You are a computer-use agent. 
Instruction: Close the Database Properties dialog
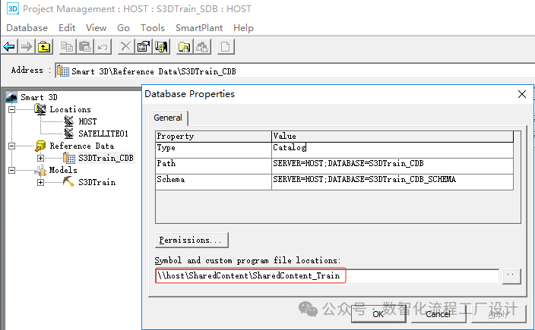pos(522,94)
